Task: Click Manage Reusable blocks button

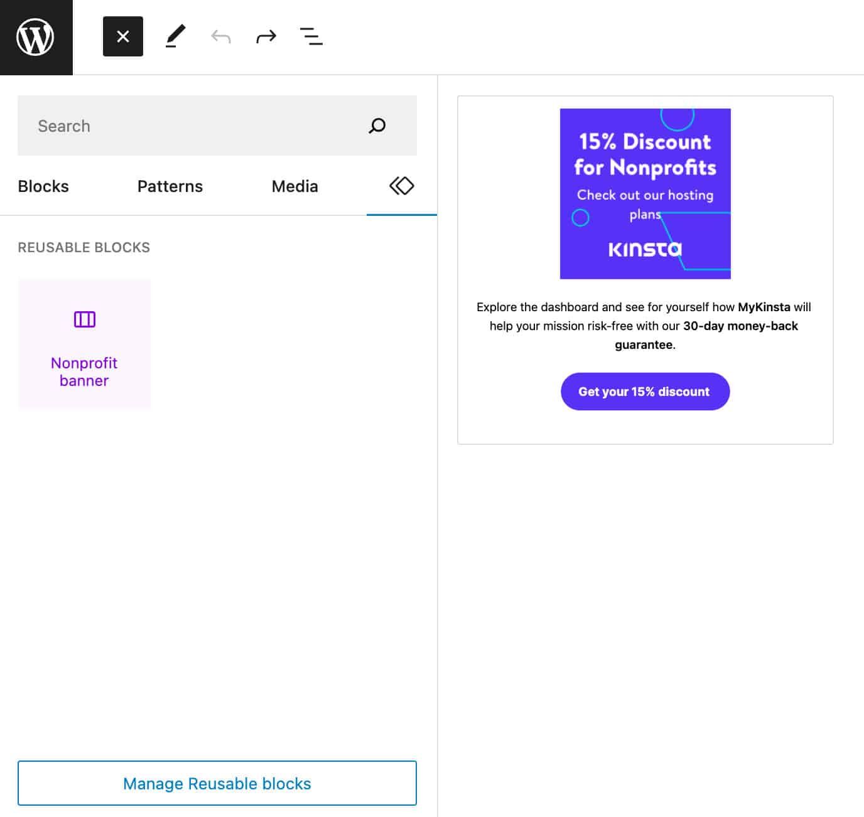Action: [217, 783]
